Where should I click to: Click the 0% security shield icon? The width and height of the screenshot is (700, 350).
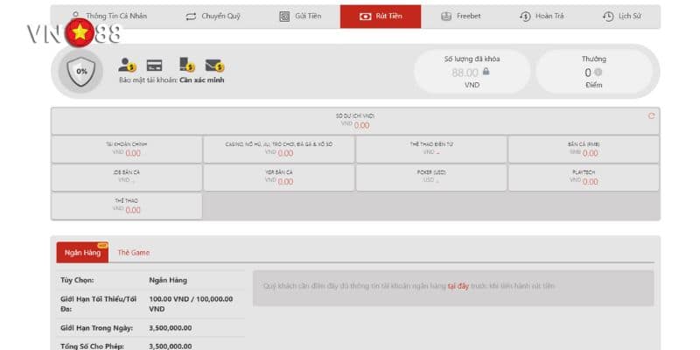(x=81, y=71)
